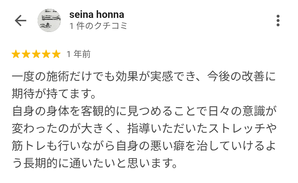The width and height of the screenshot is (298, 183).
Task: Click the last line ending 通いたいと思います
Action: coord(94,164)
